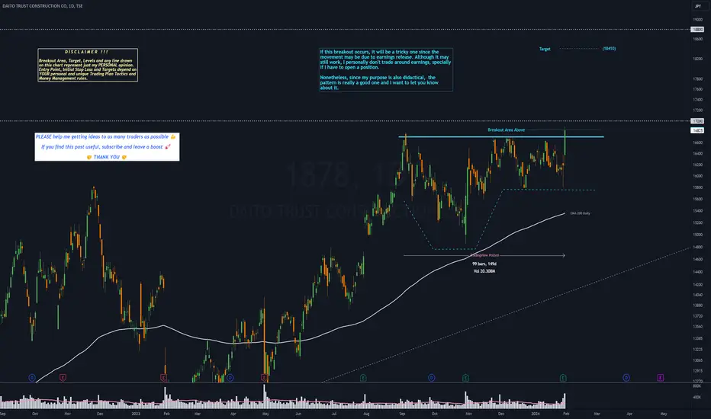Click the 16000 price scale value
Viewport: 711px width, 419px height.
coord(697,176)
